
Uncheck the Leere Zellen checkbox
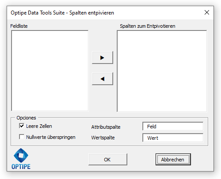click(22, 126)
